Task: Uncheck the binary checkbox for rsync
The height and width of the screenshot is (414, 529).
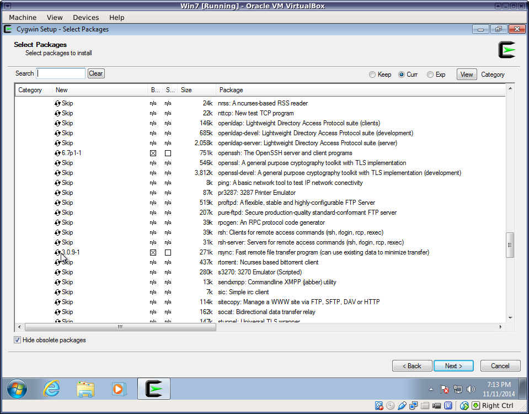Action: click(153, 253)
